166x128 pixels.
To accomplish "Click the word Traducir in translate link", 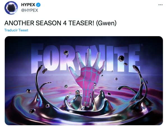I will pos(11,30).
